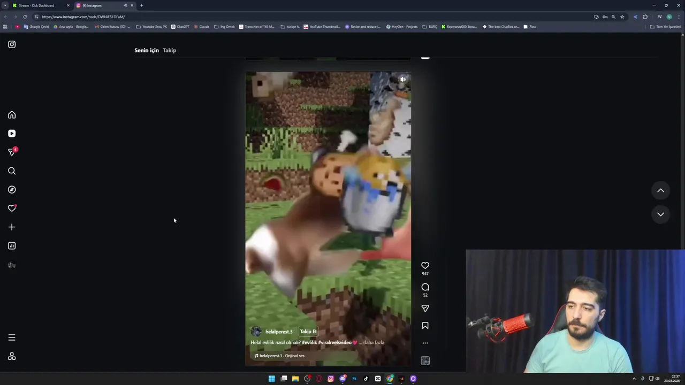This screenshot has height=385, width=685.
Task: Open the Youtube 3ncü PK bookmark folder
Action: [x=151, y=27]
